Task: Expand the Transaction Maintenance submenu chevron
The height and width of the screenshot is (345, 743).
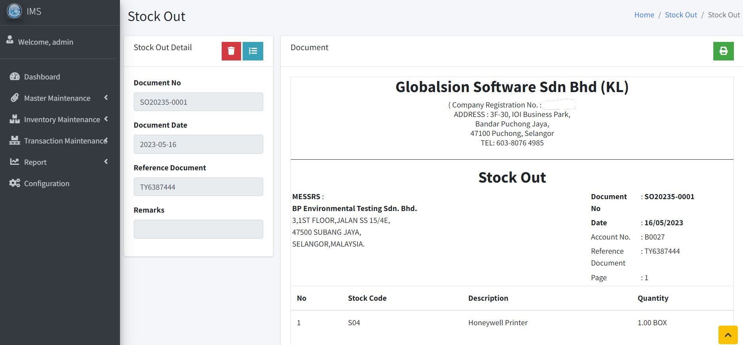Action: coord(106,140)
